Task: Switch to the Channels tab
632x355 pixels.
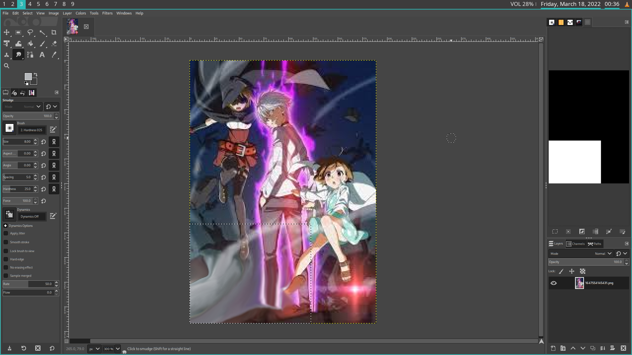Action: 576,244
